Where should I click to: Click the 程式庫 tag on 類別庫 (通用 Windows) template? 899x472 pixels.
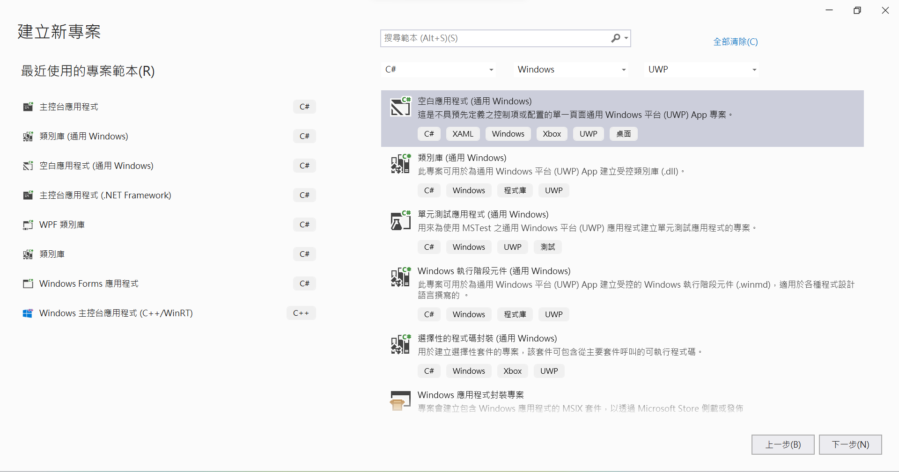click(x=515, y=190)
